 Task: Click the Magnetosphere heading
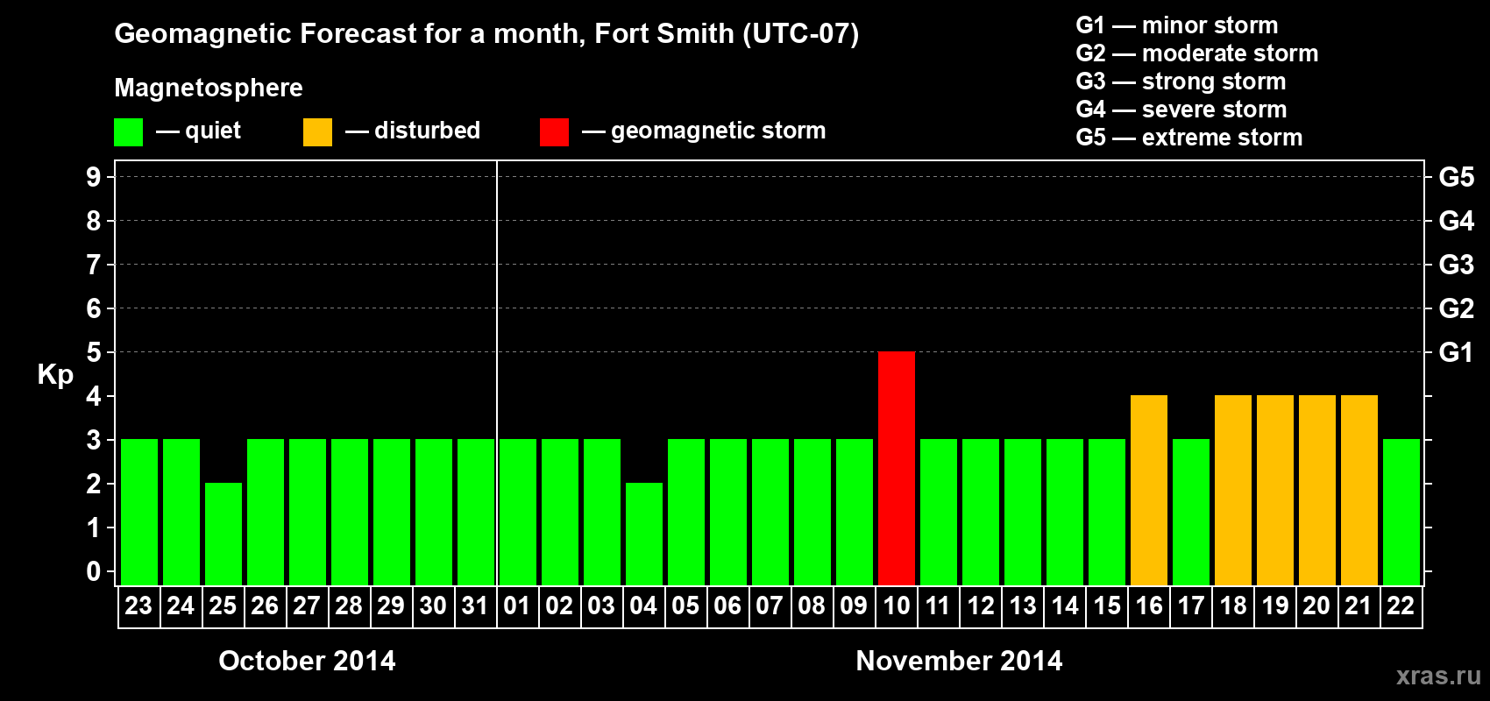click(209, 89)
